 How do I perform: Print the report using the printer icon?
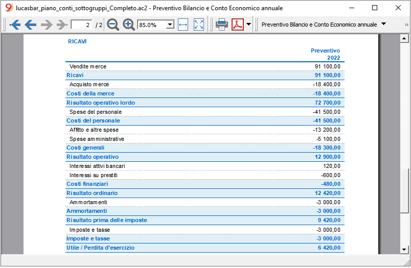(222, 25)
